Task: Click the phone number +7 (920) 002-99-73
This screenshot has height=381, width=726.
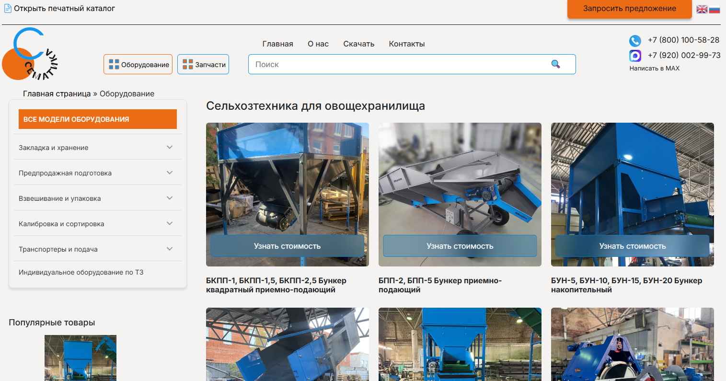Action: click(x=684, y=55)
